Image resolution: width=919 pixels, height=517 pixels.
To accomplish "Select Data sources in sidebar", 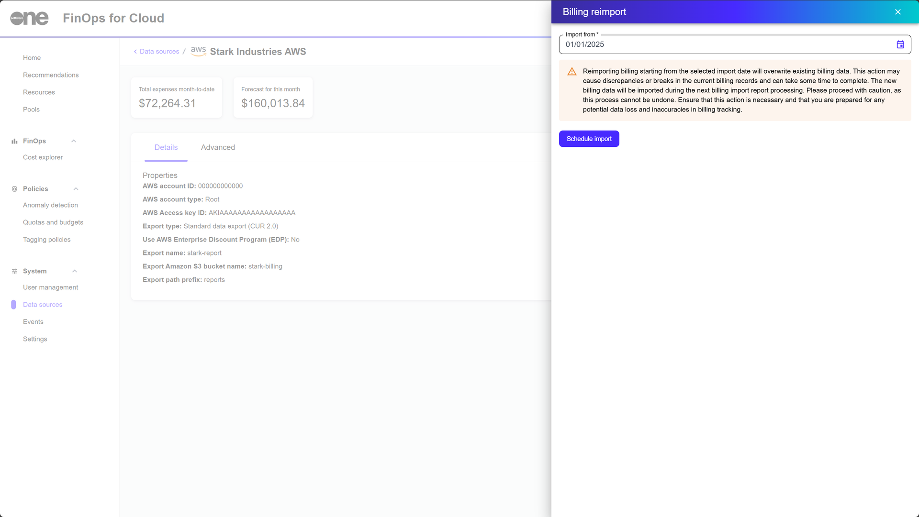I will 43,305.
